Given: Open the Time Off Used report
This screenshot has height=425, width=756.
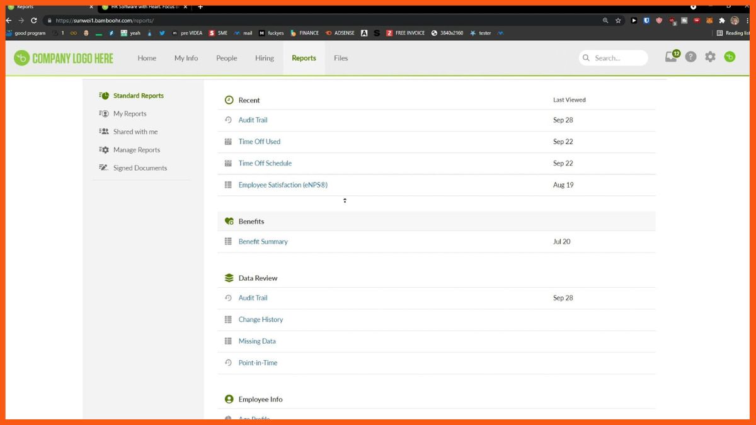Looking at the screenshot, I should coord(260,142).
